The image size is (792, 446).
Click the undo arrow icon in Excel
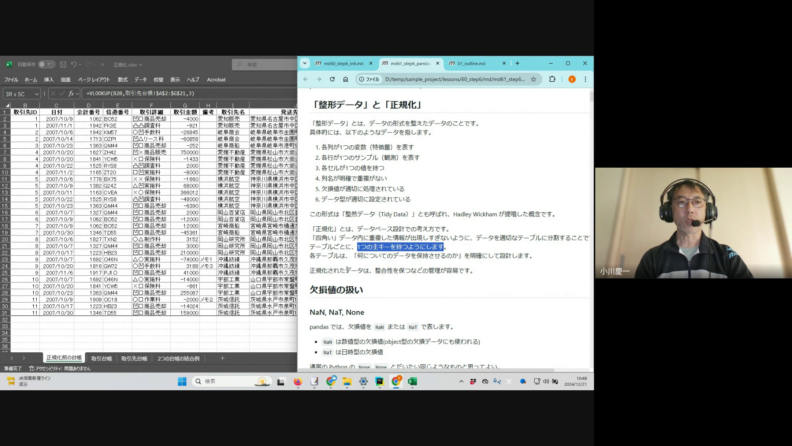coord(73,64)
